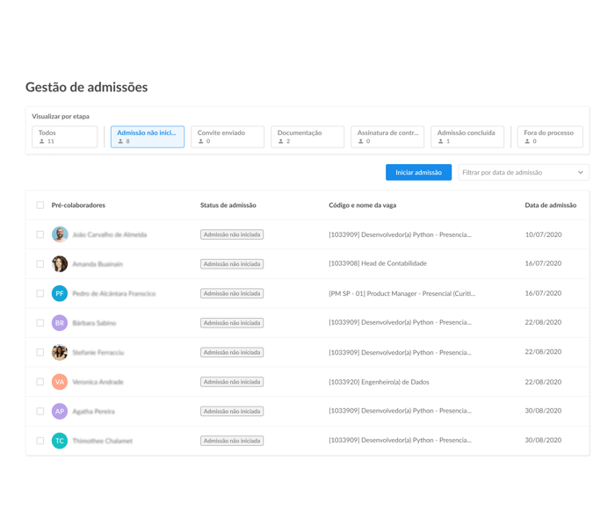Check the box for Amanda Buainain
The image size is (615, 532).
coord(40,264)
